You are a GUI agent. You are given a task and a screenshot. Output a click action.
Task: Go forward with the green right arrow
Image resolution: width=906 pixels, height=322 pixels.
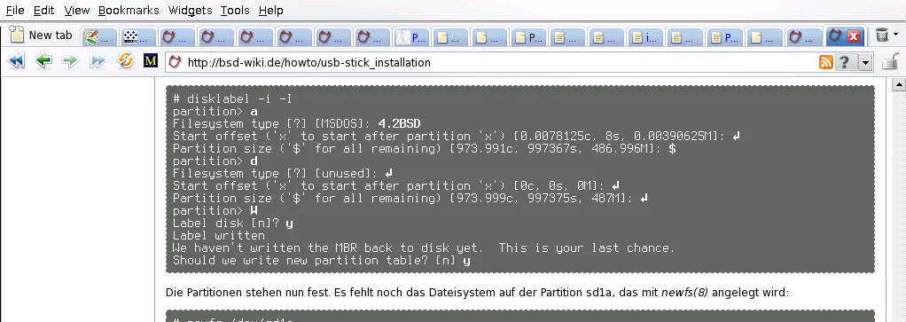click(x=70, y=60)
